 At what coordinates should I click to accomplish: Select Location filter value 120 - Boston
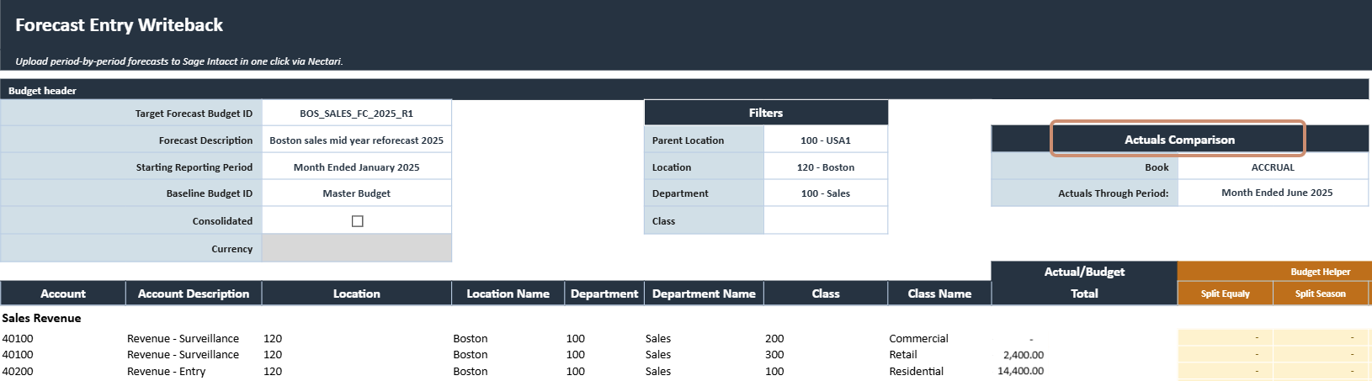826,167
